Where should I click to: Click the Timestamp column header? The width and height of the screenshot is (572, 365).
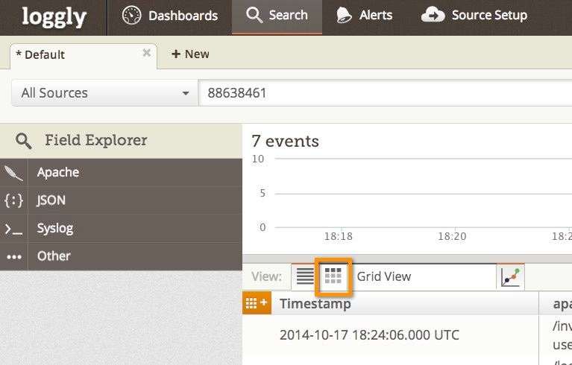coord(315,303)
